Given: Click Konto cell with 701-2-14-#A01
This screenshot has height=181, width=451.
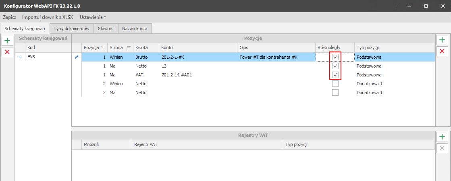Looking at the screenshot, I should [x=176, y=75].
